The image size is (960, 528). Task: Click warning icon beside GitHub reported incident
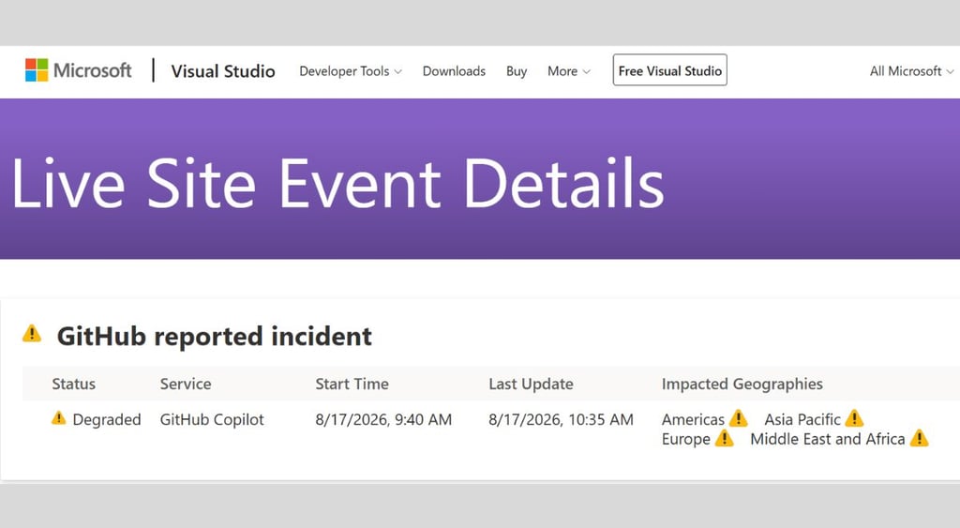(x=32, y=334)
